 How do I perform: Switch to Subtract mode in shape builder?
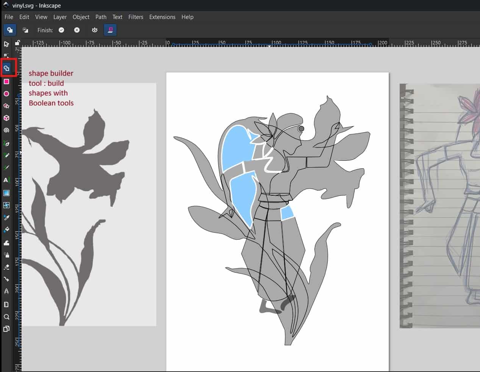pyautogui.click(x=25, y=30)
